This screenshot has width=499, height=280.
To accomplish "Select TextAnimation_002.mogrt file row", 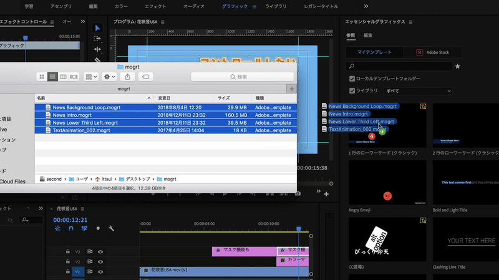I will point(166,130).
